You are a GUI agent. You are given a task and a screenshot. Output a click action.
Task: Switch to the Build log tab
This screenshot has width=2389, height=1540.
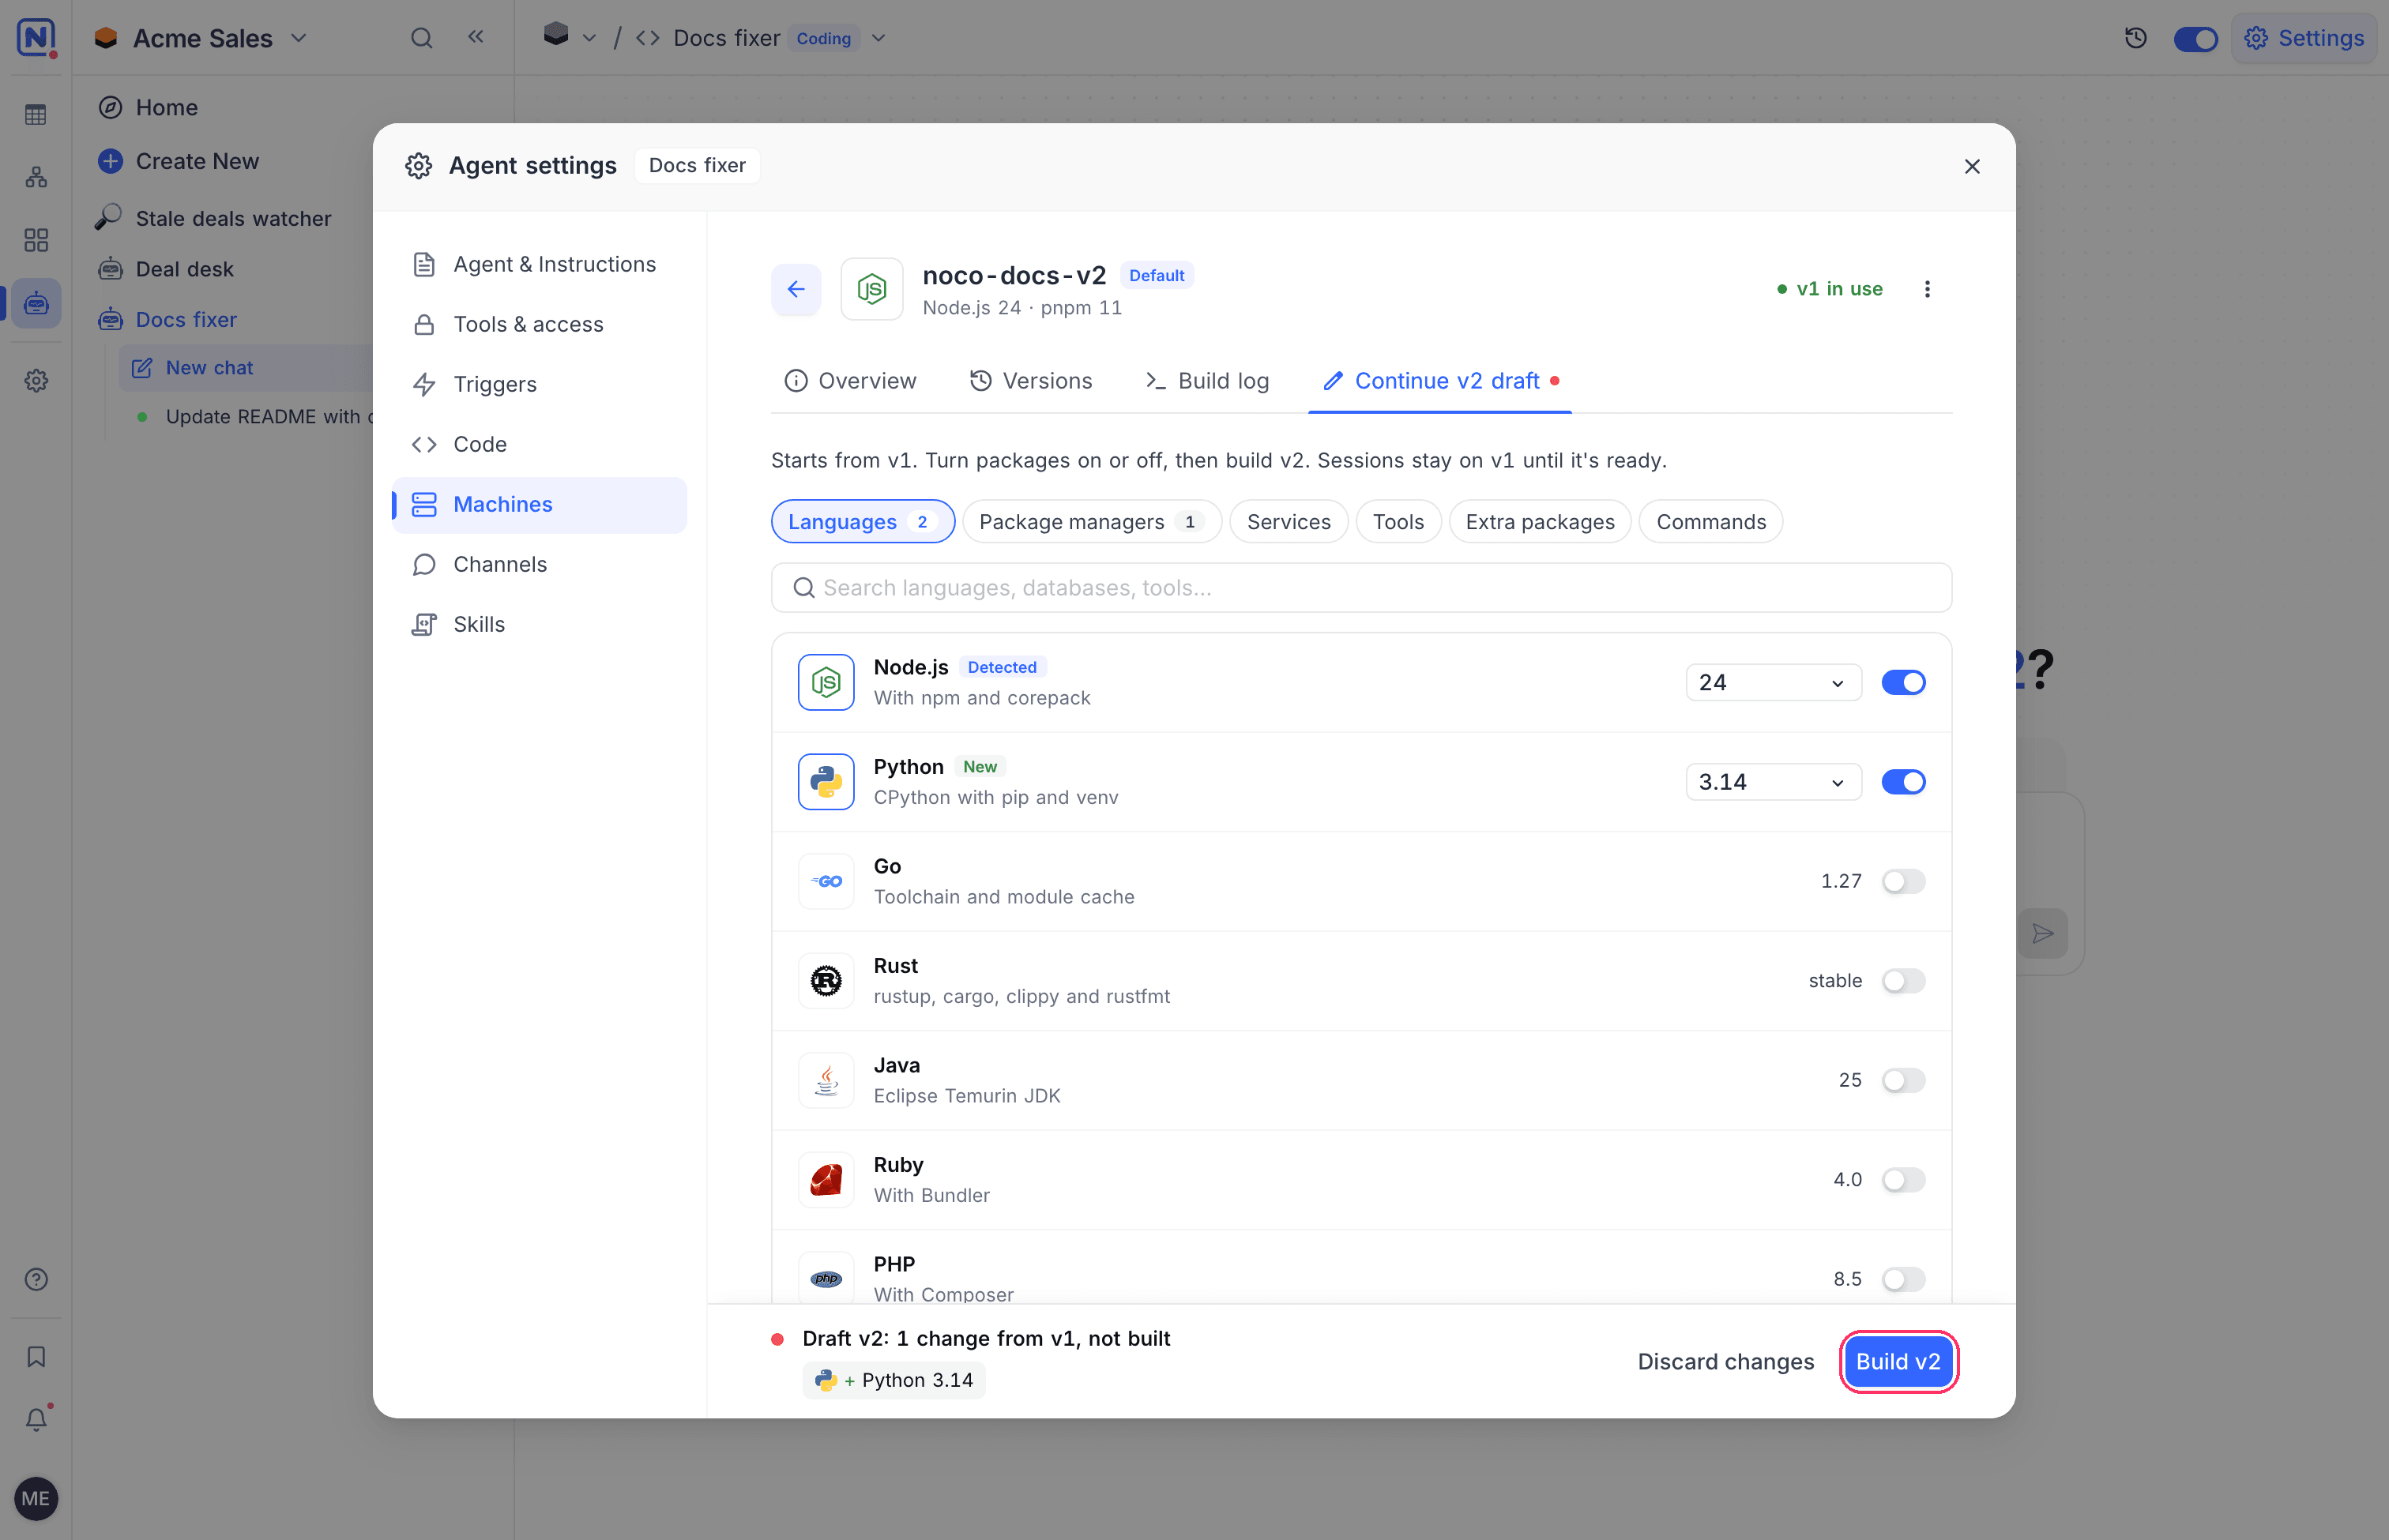(x=1206, y=381)
